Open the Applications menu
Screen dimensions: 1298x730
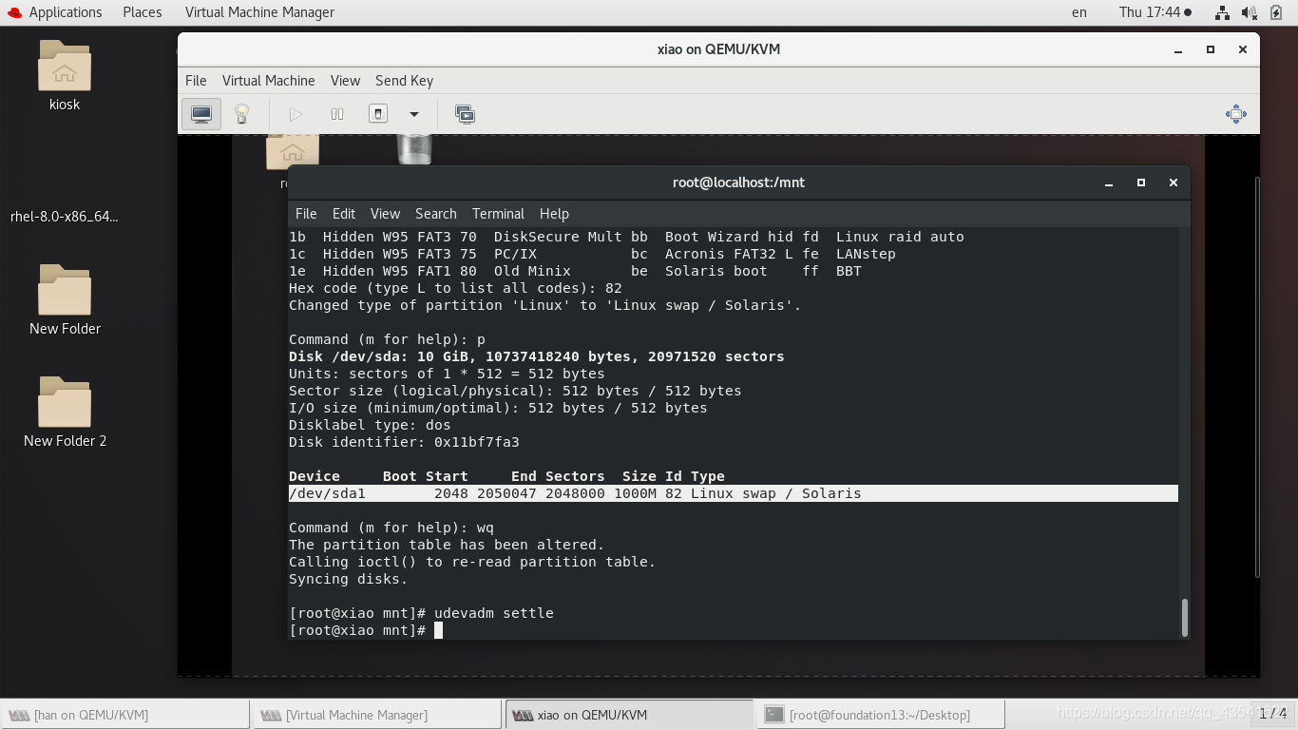66,12
